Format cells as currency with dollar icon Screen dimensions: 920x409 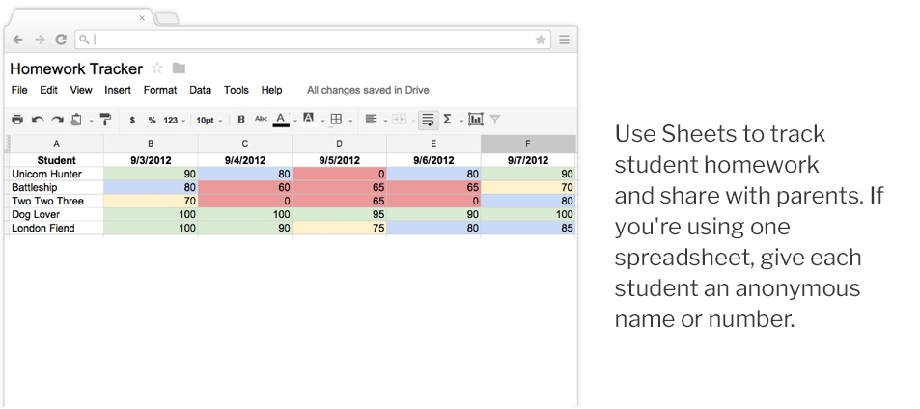click(x=132, y=121)
